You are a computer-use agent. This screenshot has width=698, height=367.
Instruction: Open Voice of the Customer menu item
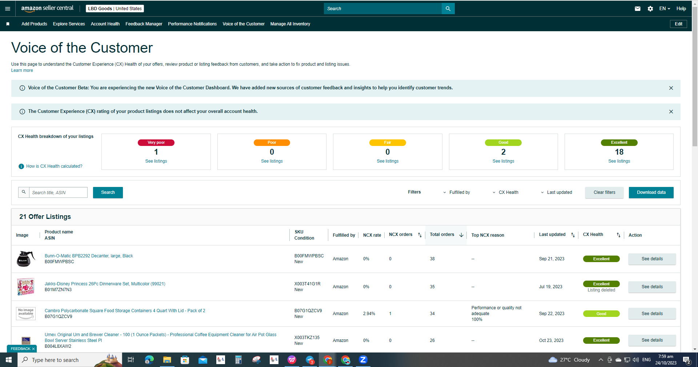(x=244, y=24)
